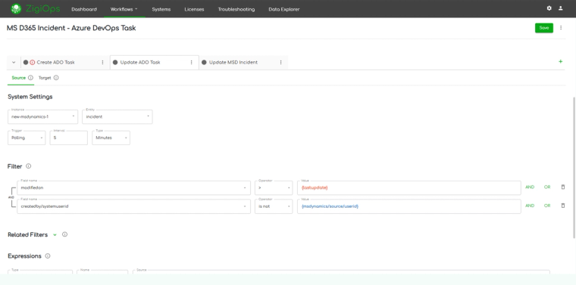Click the info icon next to Related Filters

[64, 234]
